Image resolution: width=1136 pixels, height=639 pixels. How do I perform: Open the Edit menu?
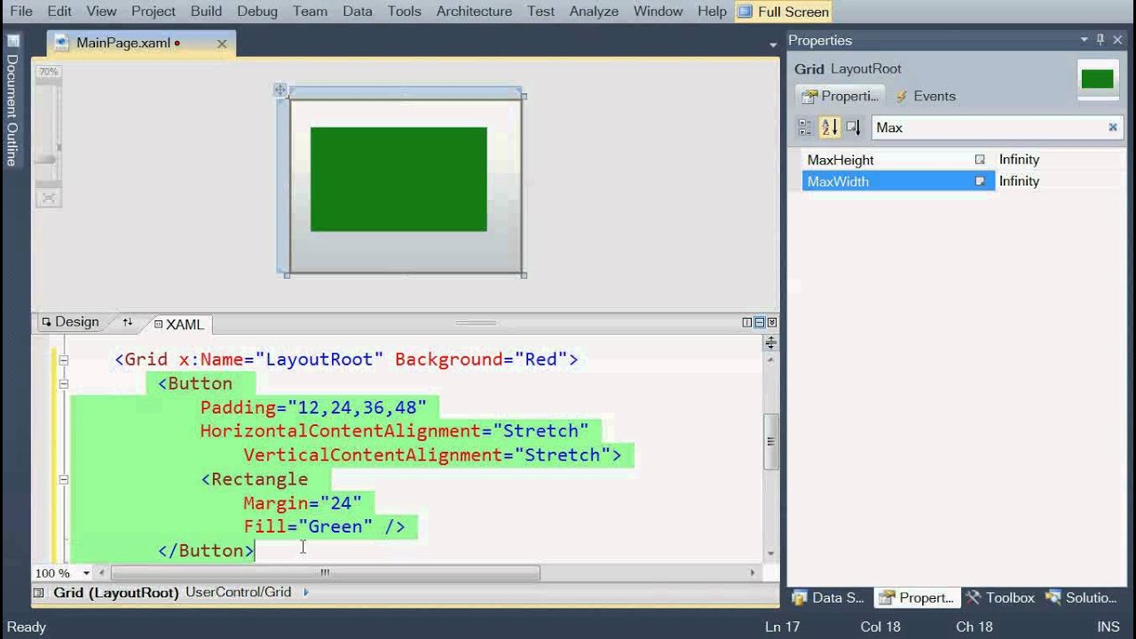(59, 12)
